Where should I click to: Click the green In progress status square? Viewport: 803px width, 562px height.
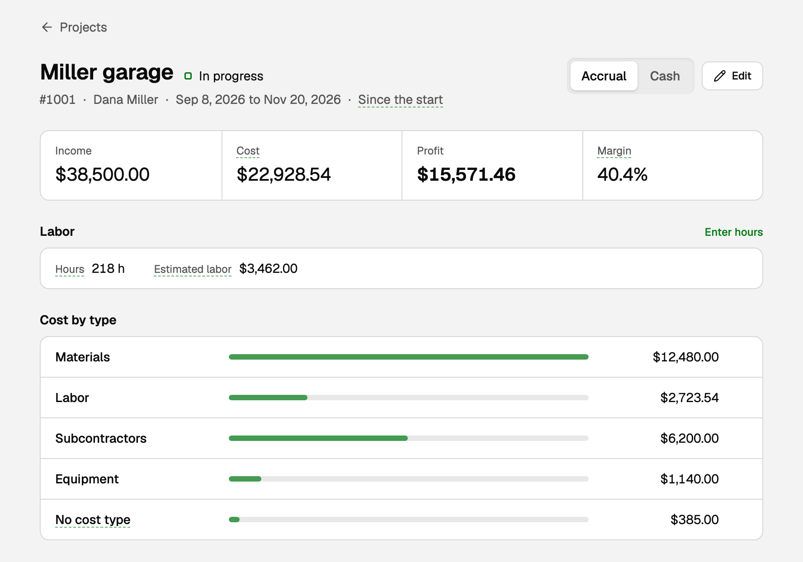pos(188,76)
